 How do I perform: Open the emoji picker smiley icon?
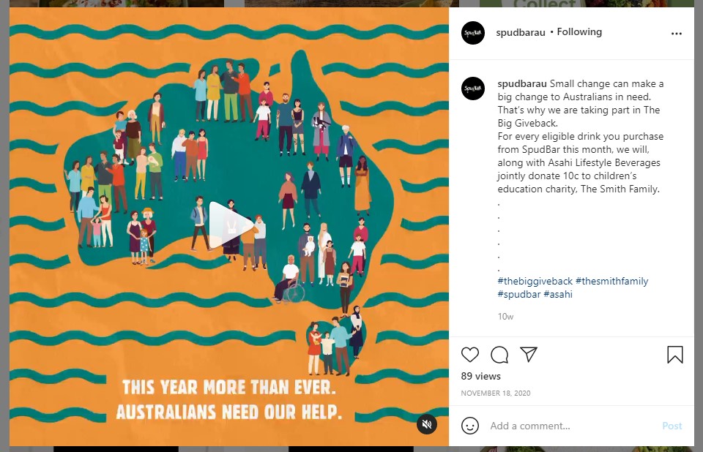pyautogui.click(x=470, y=426)
